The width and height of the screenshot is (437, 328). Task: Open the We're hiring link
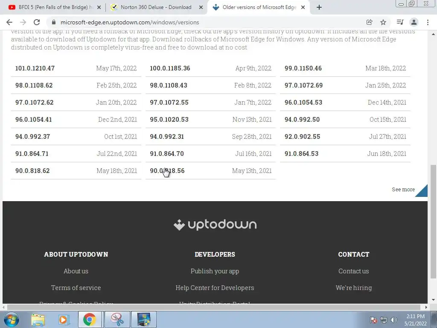[x=354, y=287]
